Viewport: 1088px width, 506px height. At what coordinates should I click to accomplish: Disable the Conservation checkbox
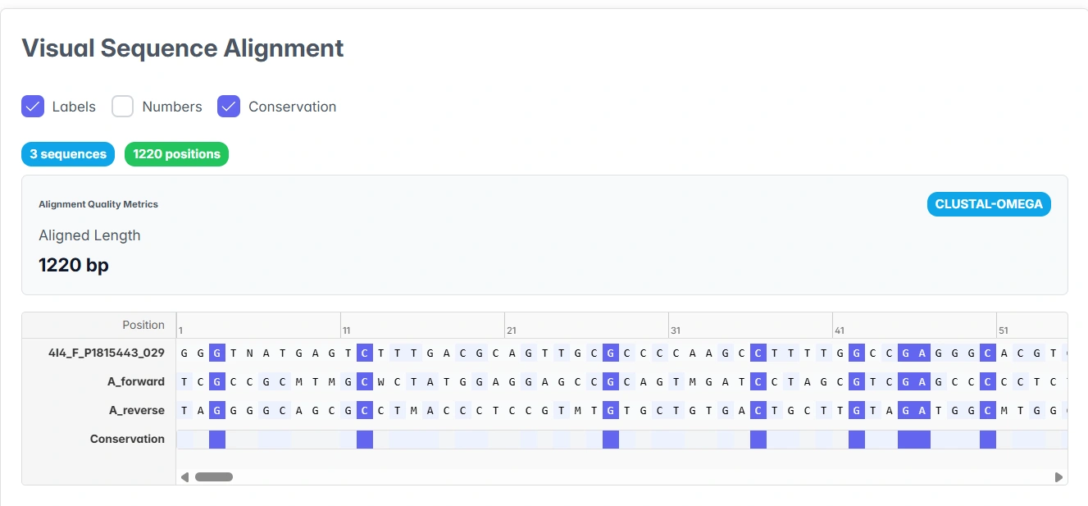point(229,107)
